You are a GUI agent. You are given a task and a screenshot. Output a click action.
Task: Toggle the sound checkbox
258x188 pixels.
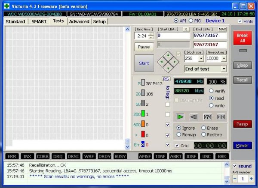click(235, 166)
